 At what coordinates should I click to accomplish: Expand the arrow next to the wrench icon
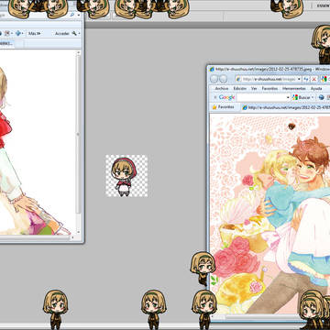point(79,33)
